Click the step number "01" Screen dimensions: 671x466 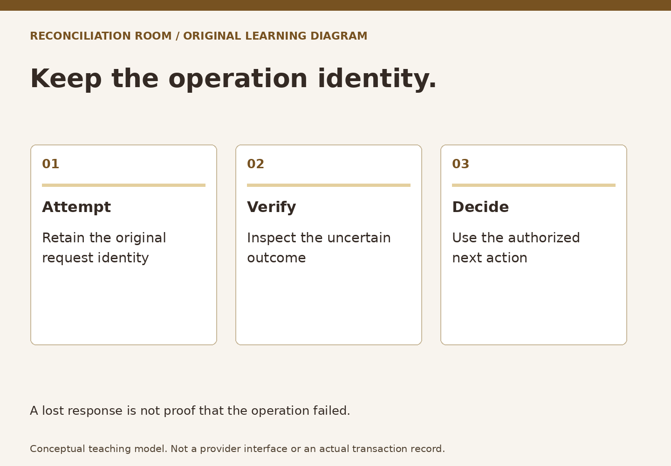pos(51,164)
